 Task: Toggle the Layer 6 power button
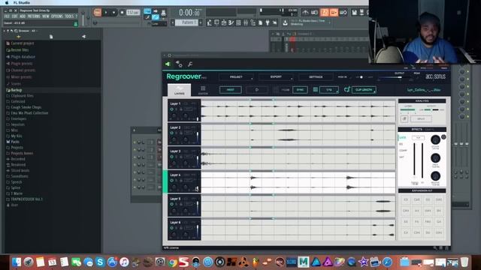(172, 228)
